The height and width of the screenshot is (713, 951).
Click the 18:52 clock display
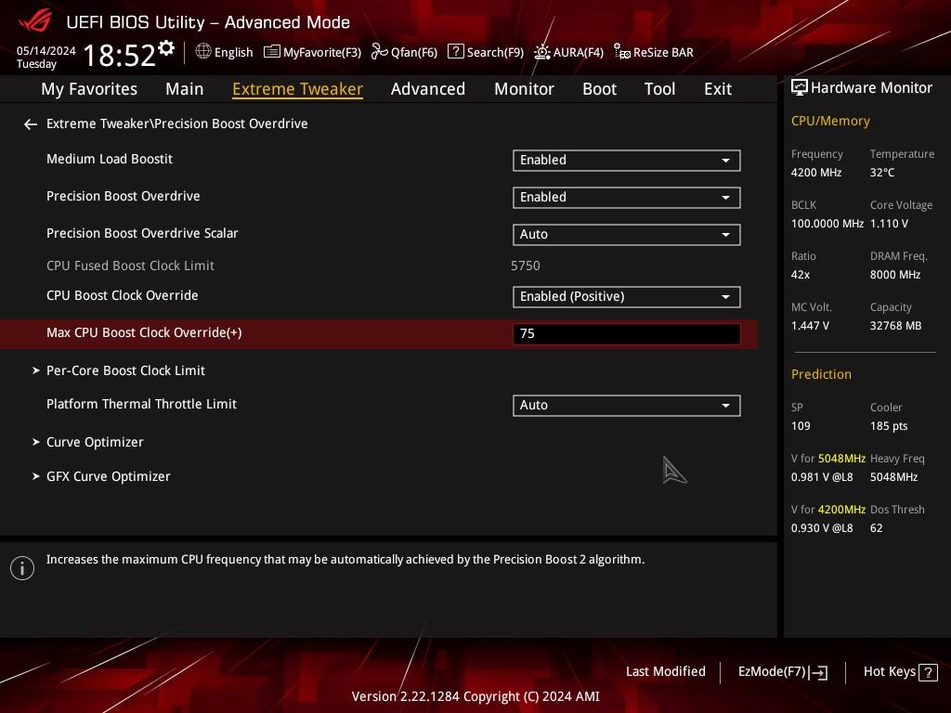tap(120, 55)
